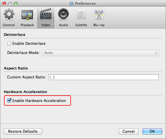Switch to the Audio tab label
166x139 pixels.
click(63, 25)
